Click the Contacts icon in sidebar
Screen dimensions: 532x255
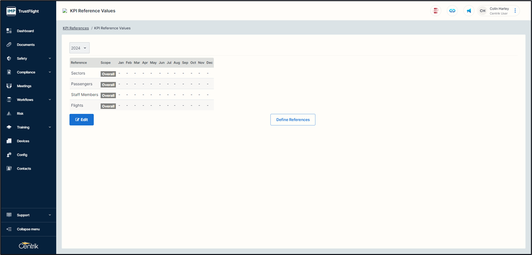point(9,168)
